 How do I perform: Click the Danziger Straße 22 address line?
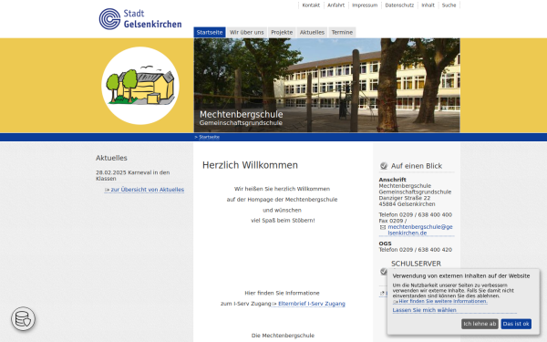[x=404, y=198]
